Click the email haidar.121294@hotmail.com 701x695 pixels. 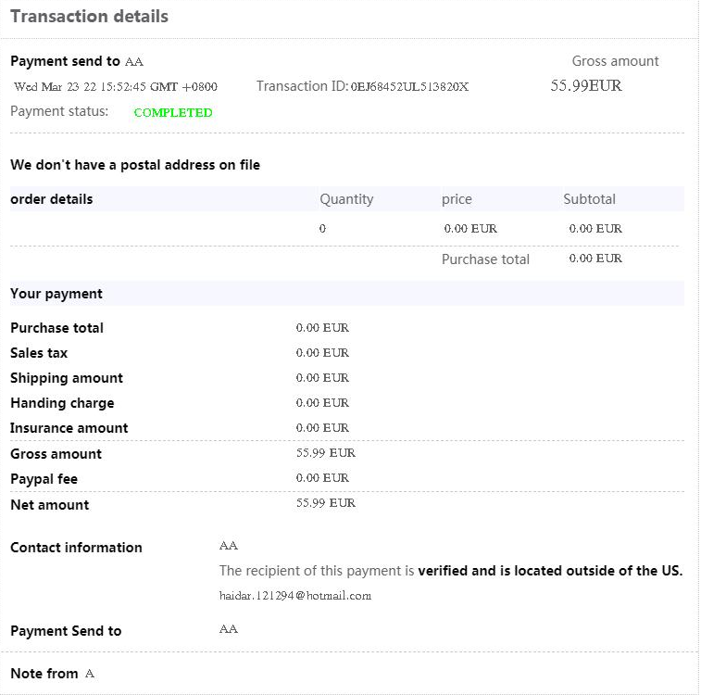(294, 596)
